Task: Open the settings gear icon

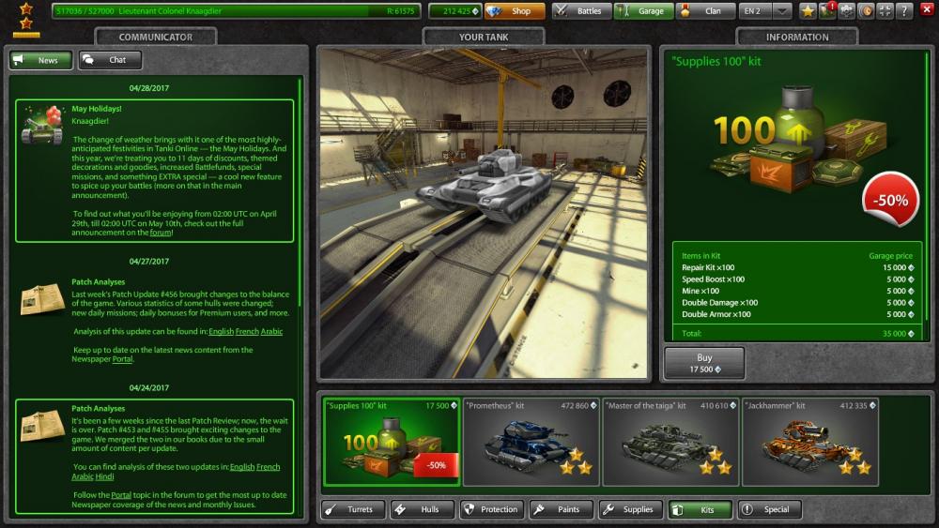Action: coord(846,11)
